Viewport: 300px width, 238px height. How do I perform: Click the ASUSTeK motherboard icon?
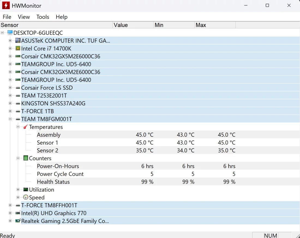point(18,40)
